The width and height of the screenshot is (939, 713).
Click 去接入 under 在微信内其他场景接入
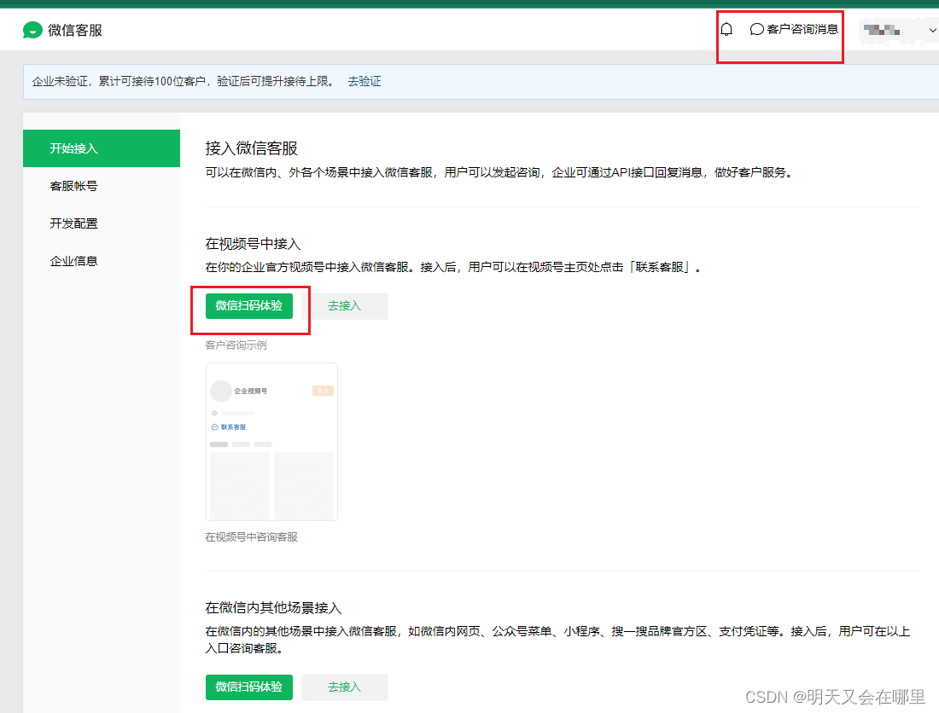[x=344, y=687]
